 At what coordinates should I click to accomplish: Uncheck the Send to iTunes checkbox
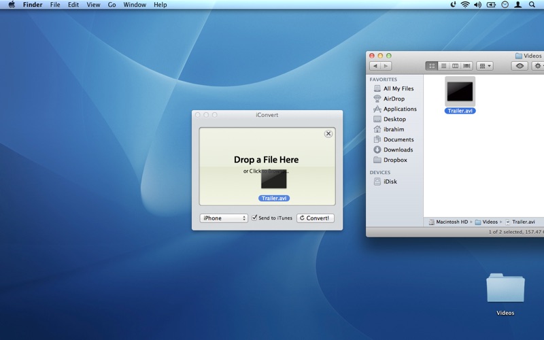(x=255, y=218)
